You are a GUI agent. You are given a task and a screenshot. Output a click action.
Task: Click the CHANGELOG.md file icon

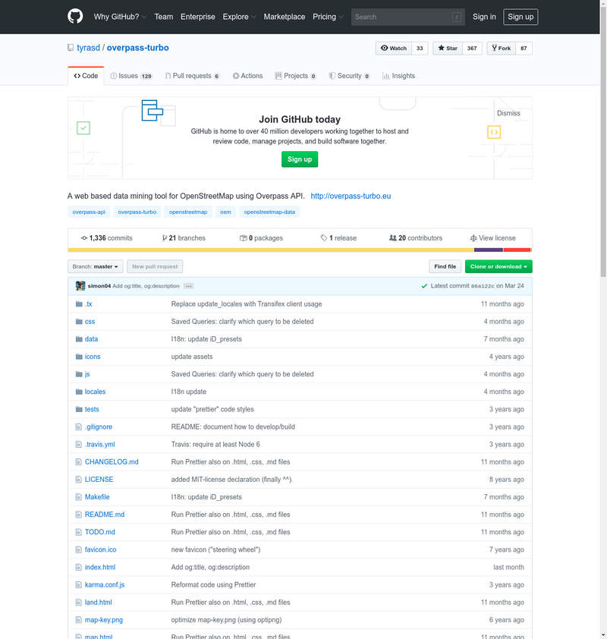(79, 461)
